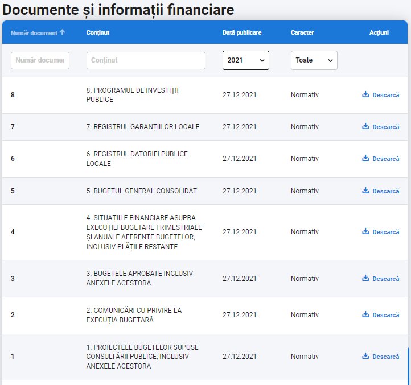Click the Dată publicare column header
411x385 pixels.
point(242,32)
